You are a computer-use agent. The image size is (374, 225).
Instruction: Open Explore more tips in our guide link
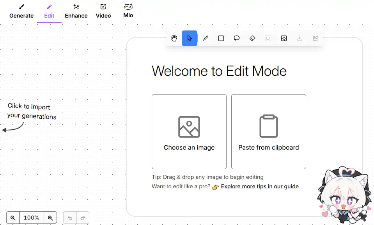(260, 186)
